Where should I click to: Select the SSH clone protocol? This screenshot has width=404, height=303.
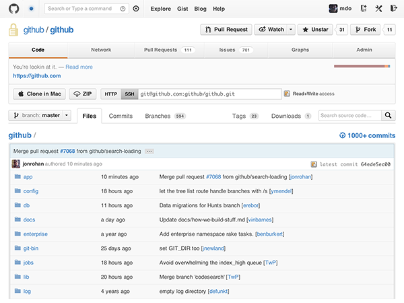coord(129,94)
